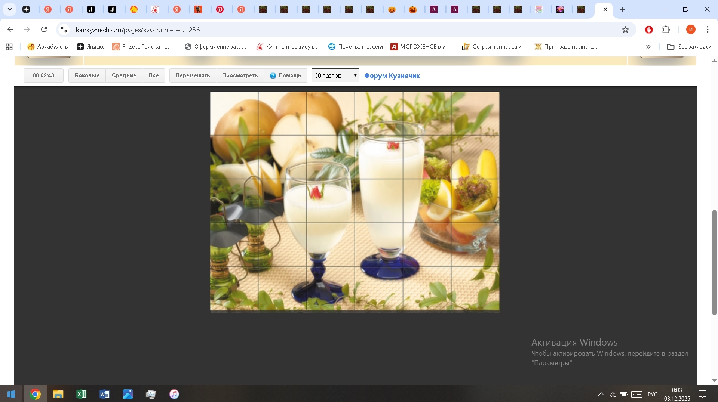Open the Приправа из листь... bookmark

click(566, 47)
